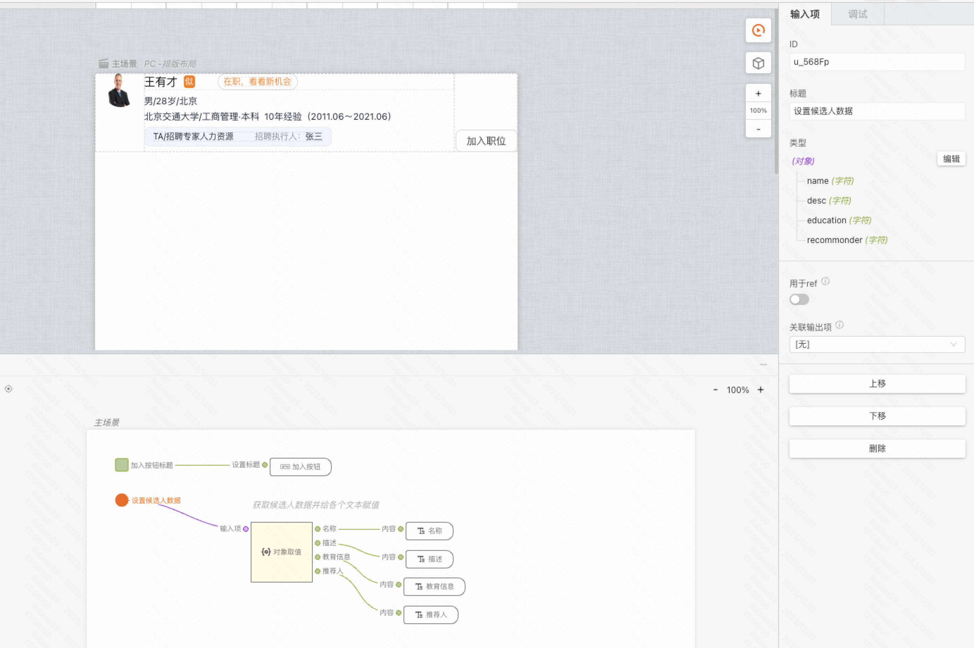The height and width of the screenshot is (648, 974).
Task: Click the orange run/preview icon
Action: pos(758,30)
